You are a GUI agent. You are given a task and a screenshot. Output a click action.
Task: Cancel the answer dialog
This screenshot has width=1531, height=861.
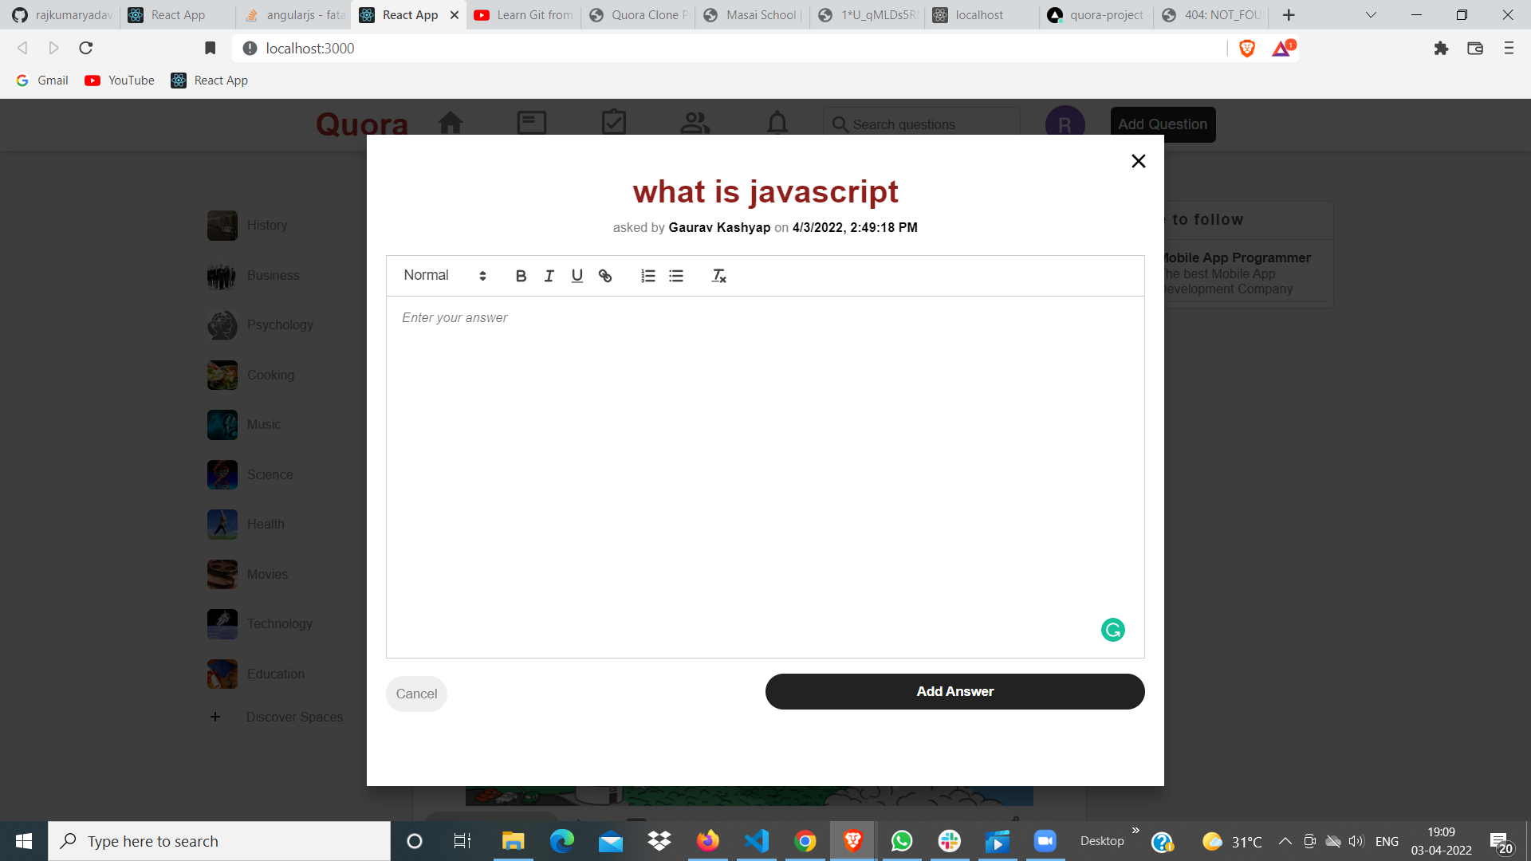(x=416, y=693)
